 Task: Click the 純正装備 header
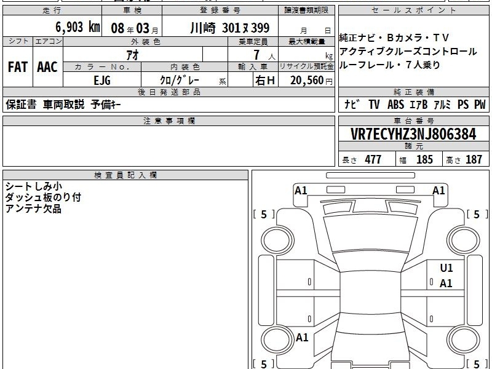414,92
